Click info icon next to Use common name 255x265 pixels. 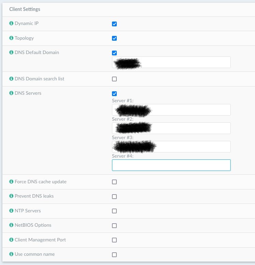coord(12,254)
